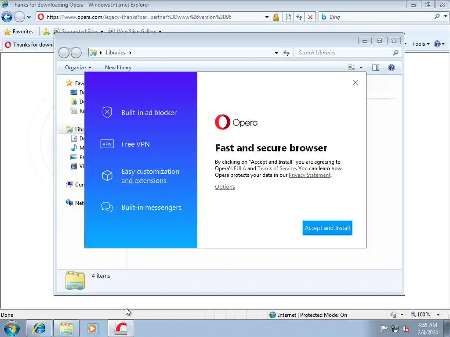This screenshot has width=450, height=337.
Task: Click the Action Center flag tray icon
Action: click(384, 328)
